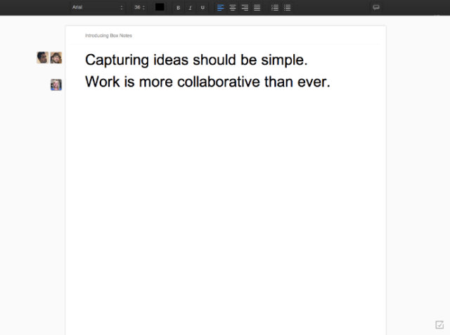Toggle bold formatting in the toolbar
Image resolution: width=450 pixels, height=335 pixels.
pyautogui.click(x=178, y=7)
